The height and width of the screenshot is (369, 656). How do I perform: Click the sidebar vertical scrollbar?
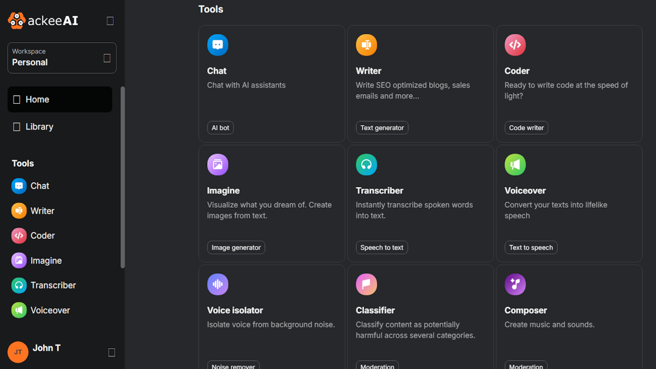click(x=122, y=177)
